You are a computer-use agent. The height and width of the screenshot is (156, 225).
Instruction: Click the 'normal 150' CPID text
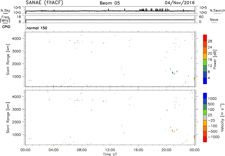[x=37, y=28]
